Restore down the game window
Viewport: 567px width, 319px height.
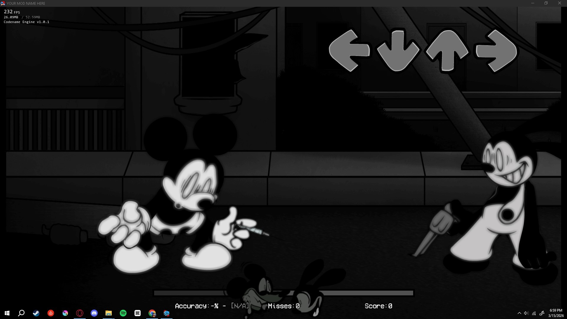click(x=546, y=3)
